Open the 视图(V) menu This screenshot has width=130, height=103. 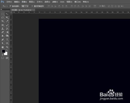click(x=69, y=2)
